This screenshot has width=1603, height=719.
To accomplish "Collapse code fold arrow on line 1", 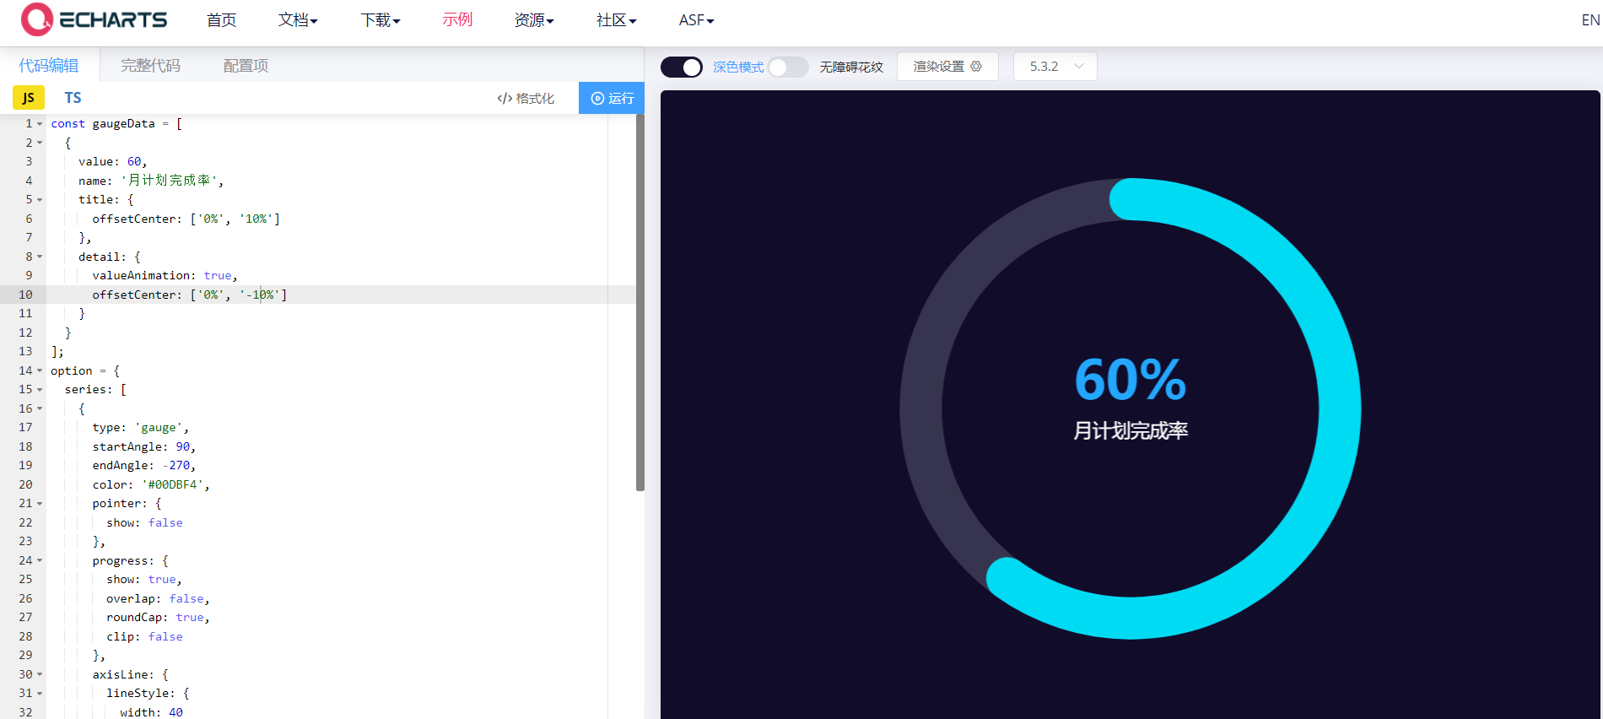I will tap(40, 124).
